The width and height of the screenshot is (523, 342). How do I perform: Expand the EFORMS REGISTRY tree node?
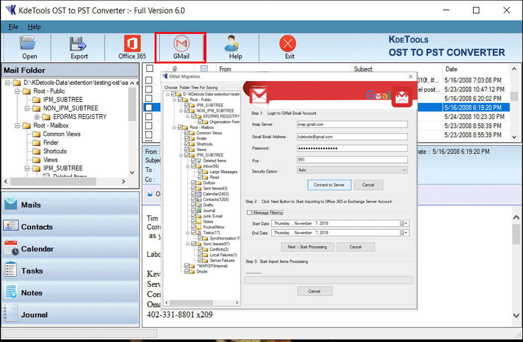(x=37, y=117)
